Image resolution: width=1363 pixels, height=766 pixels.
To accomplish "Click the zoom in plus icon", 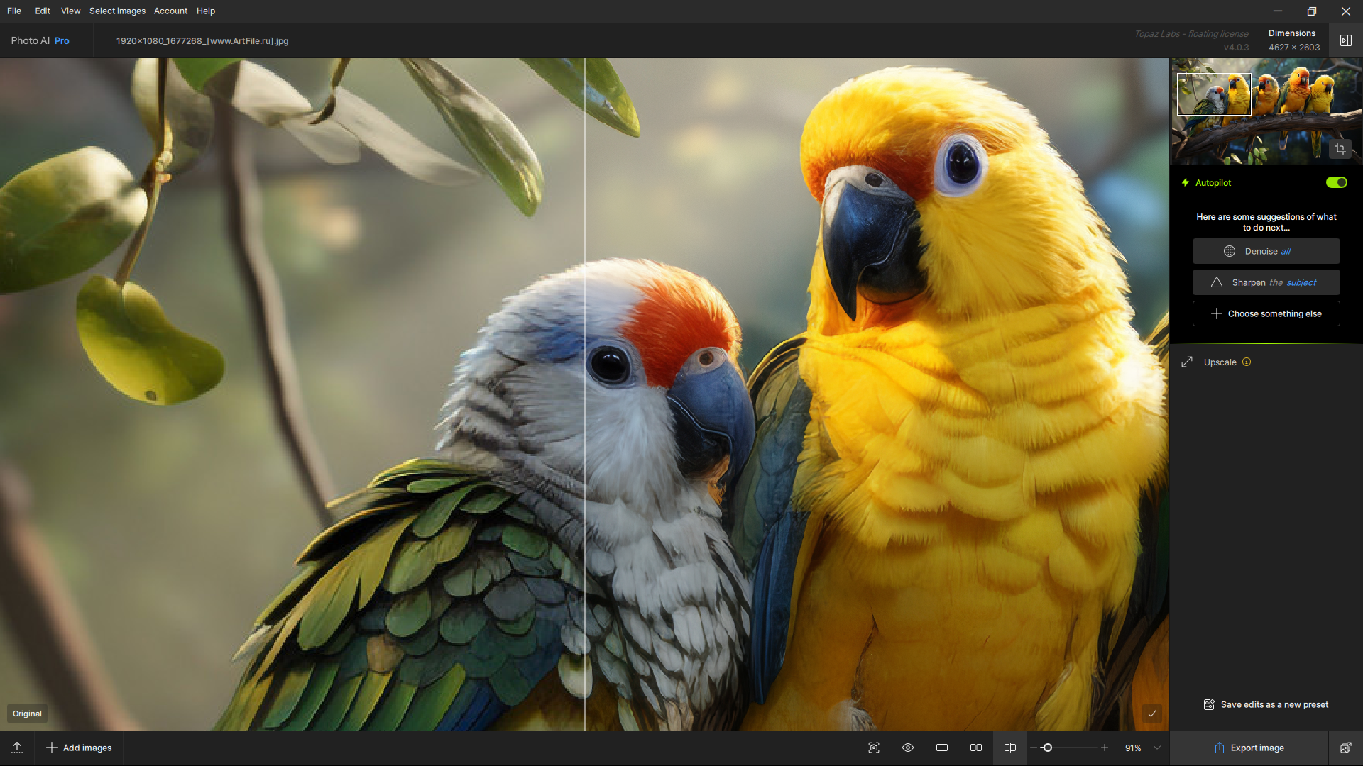I will (x=1105, y=748).
